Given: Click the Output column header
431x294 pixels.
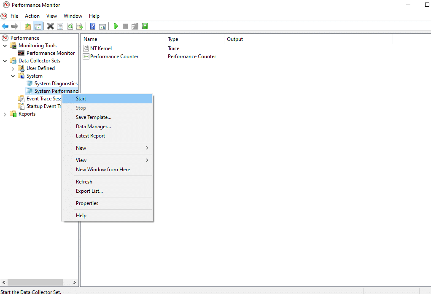Looking at the screenshot, I should pyautogui.click(x=308, y=39).
